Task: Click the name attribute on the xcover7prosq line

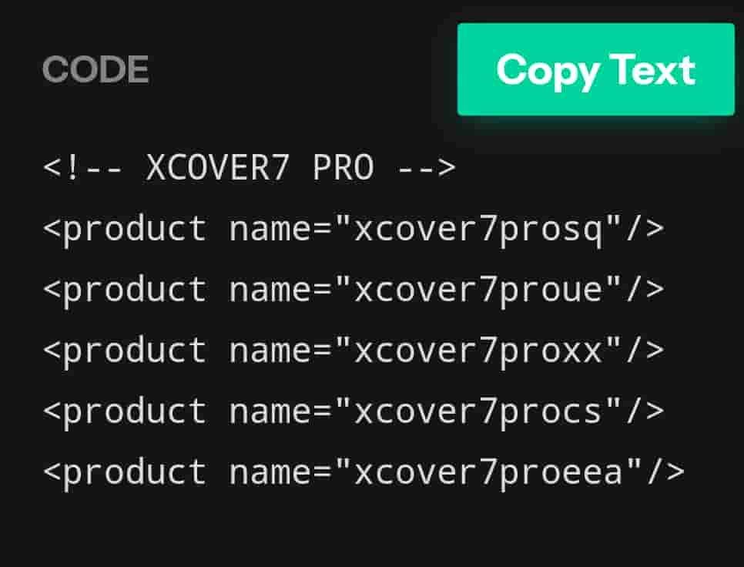Action: pyautogui.click(x=270, y=229)
